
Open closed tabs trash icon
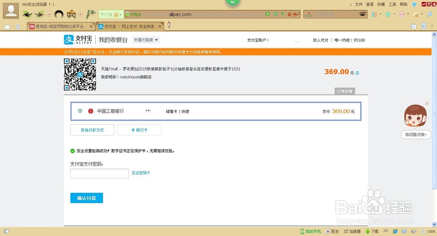(423, 26)
